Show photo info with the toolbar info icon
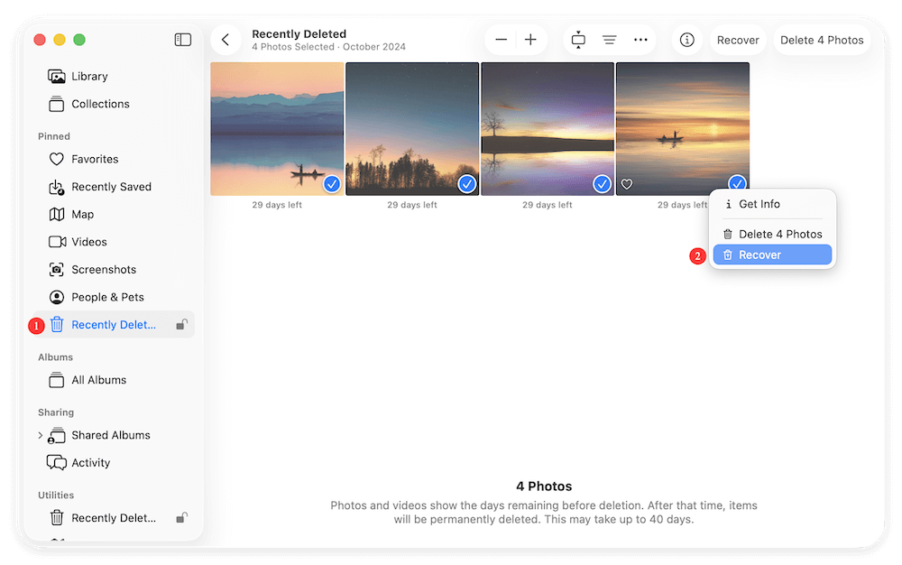 tap(686, 40)
